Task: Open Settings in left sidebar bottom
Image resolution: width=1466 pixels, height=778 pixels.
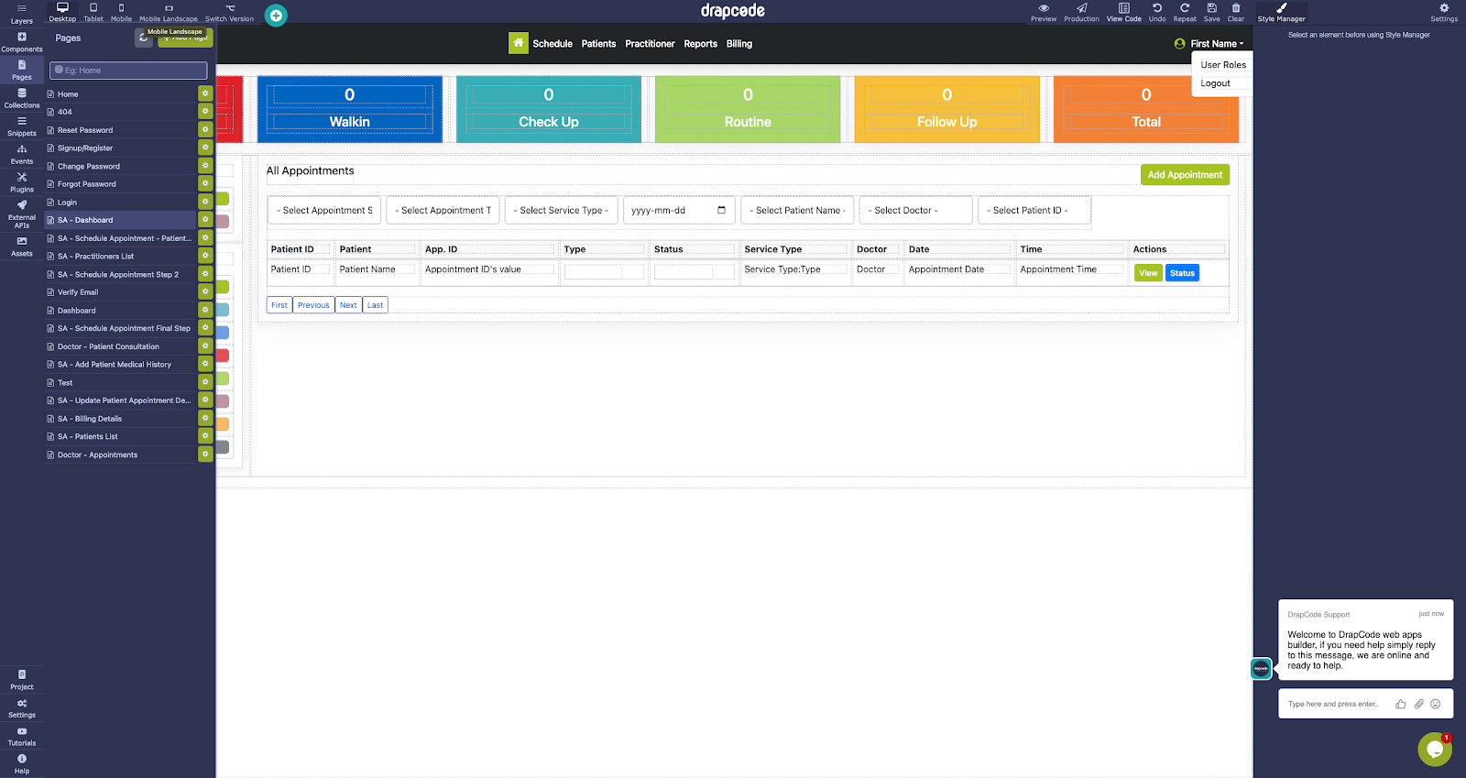Action: point(21,708)
